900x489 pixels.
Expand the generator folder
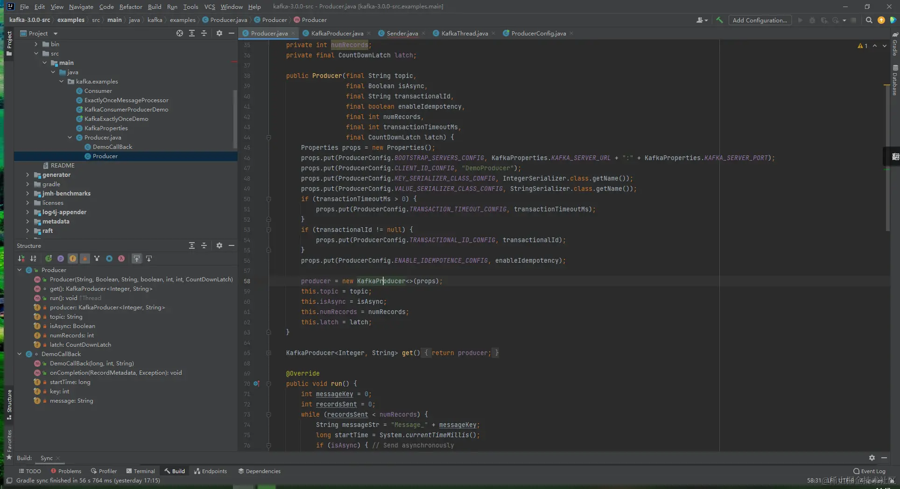28,175
